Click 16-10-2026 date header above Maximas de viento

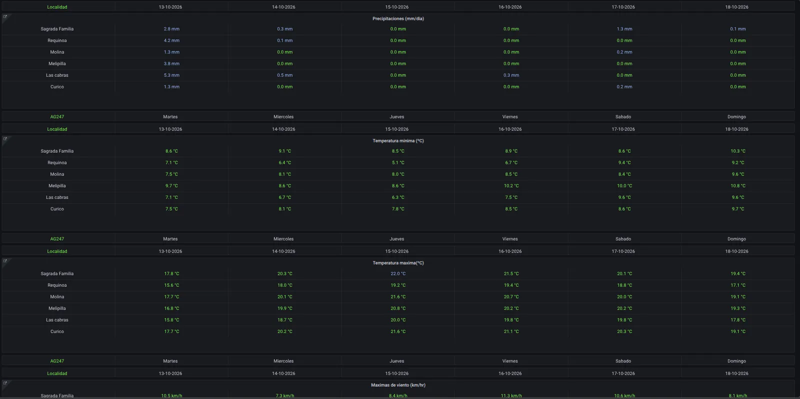[x=510, y=374]
